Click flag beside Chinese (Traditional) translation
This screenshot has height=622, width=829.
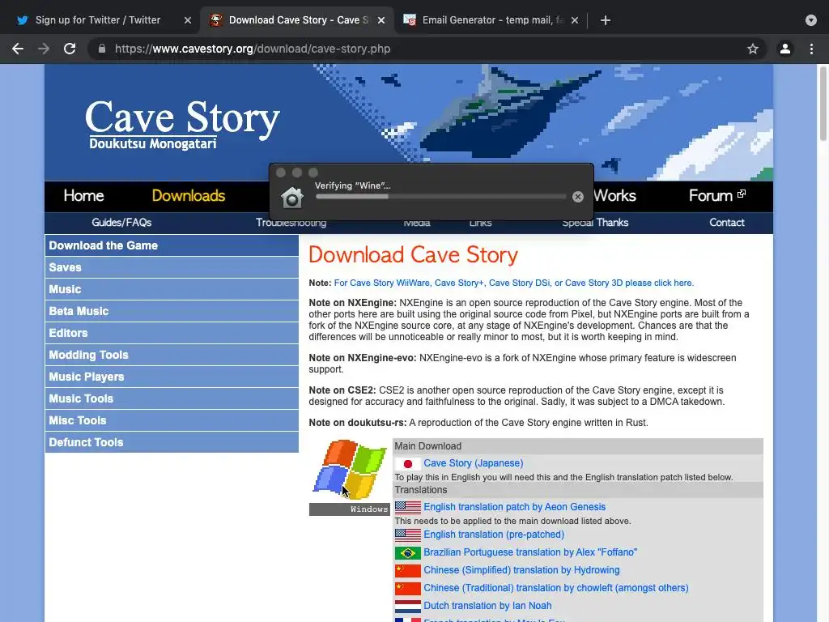coord(408,589)
